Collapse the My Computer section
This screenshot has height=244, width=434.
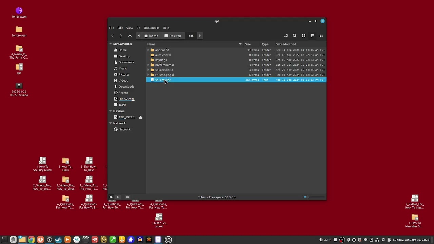click(x=111, y=44)
